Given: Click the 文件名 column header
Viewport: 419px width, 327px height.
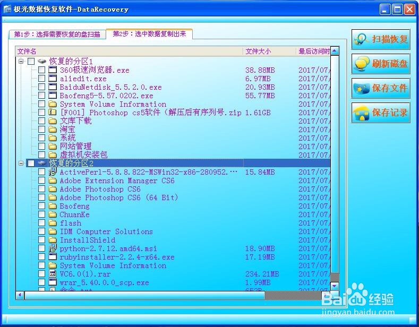Looking at the screenshot, I should pos(129,51).
